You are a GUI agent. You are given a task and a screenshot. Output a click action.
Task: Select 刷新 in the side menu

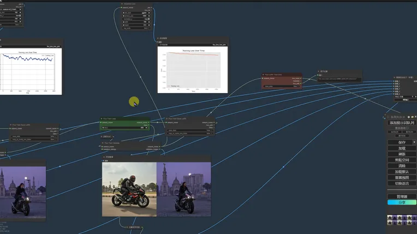[x=402, y=154]
